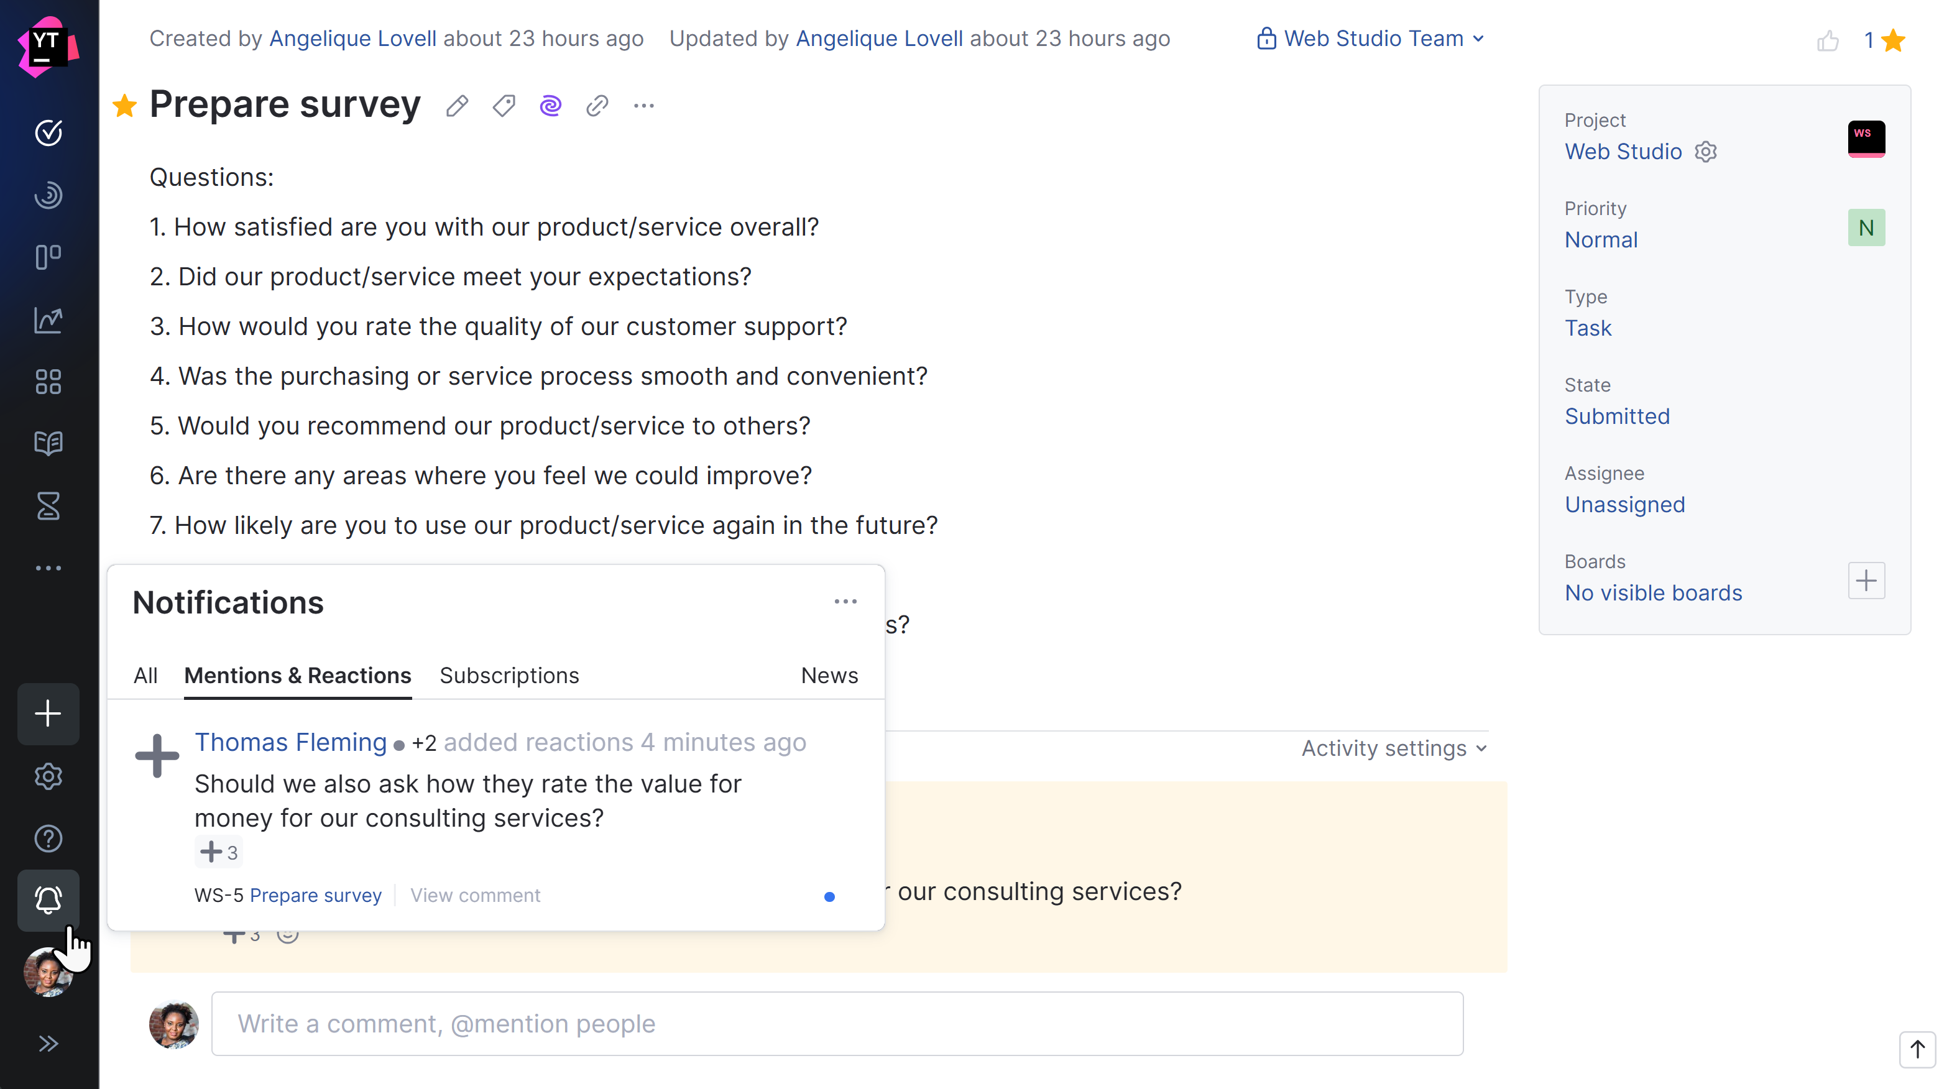Screen dimensions: 1957x1089
Task: Toggle the unread dot on notification
Action: [829, 897]
